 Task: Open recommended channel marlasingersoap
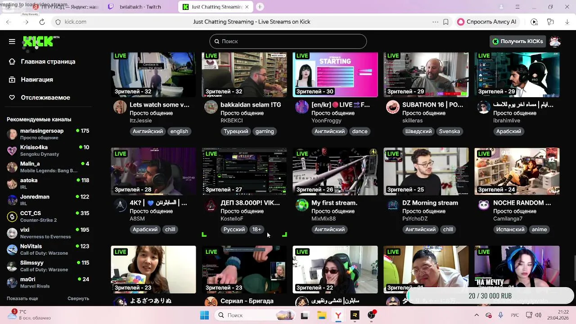click(48, 134)
